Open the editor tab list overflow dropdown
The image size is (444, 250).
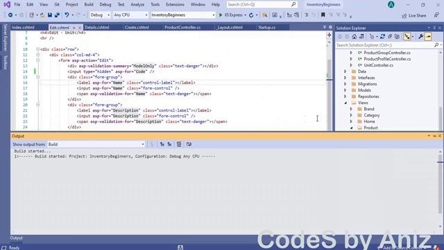pyautogui.click(x=325, y=27)
